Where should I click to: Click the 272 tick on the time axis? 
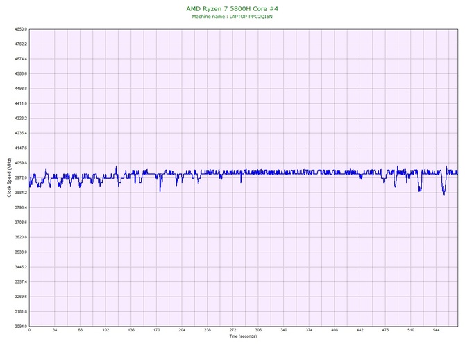[232, 330]
